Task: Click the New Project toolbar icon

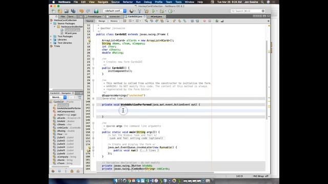Action: (60, 11)
